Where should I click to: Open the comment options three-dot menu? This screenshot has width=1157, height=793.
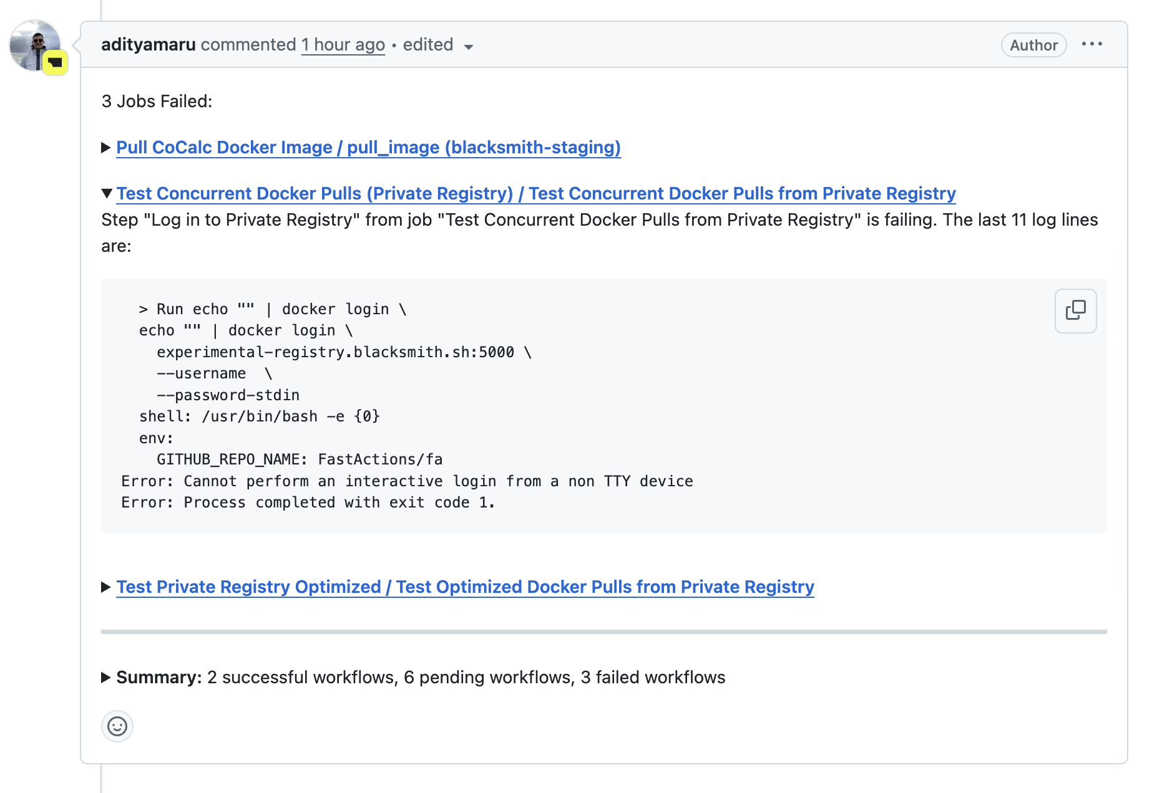pos(1091,44)
